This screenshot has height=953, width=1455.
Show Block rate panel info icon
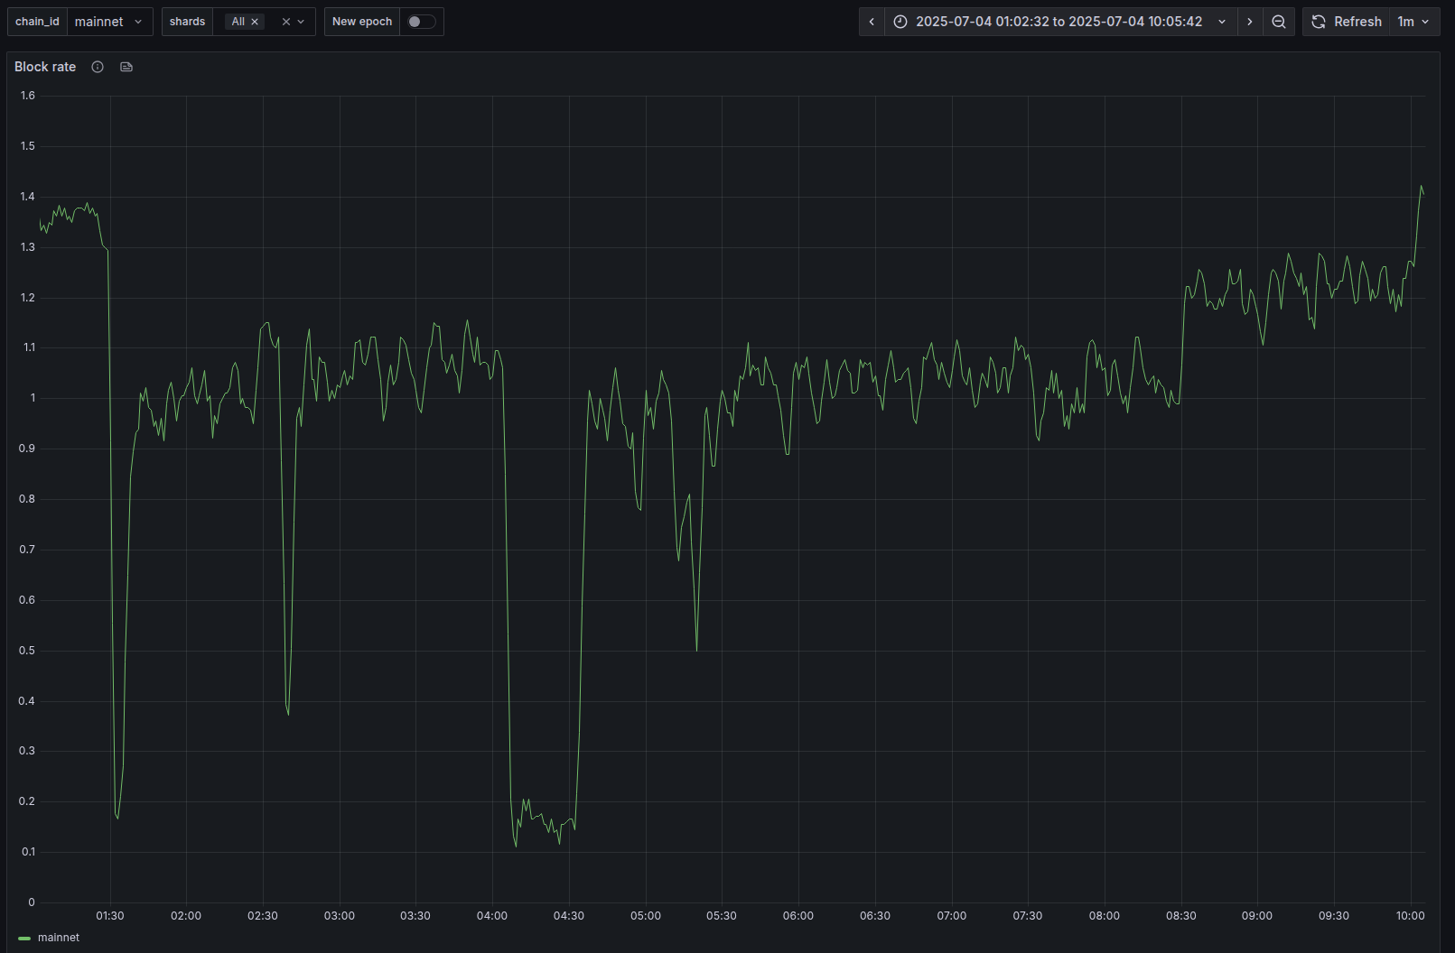click(98, 67)
